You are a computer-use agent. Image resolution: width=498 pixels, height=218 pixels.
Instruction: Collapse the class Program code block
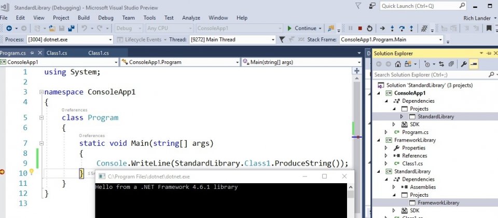(41, 118)
